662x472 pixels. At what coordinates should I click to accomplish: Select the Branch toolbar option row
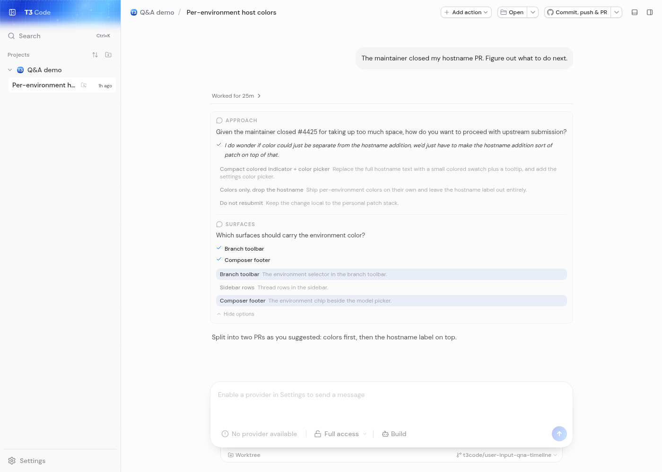[x=392, y=274]
